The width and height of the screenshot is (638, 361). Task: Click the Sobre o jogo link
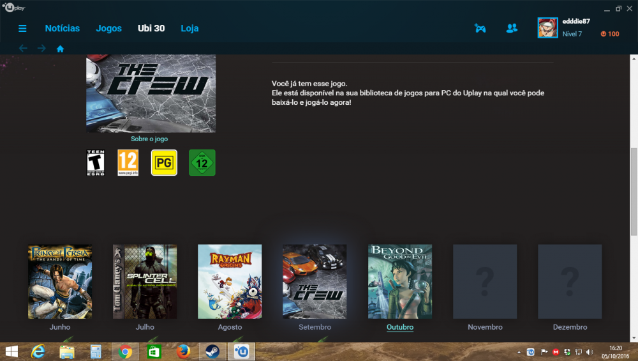(x=149, y=139)
